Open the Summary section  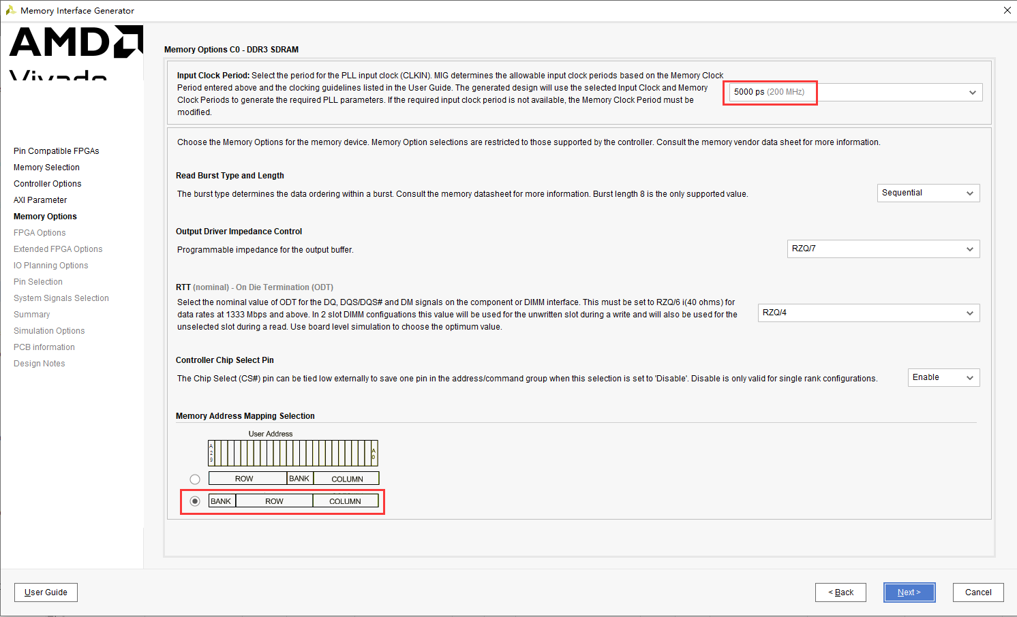pyautogui.click(x=31, y=314)
